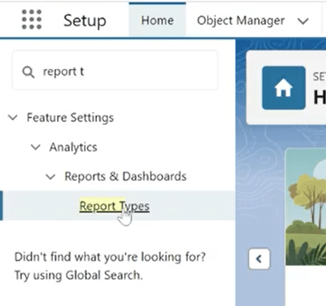Image resolution: width=326 pixels, height=306 pixels.
Task: Click the landscape illustration with trees
Action: [x=306, y=207]
